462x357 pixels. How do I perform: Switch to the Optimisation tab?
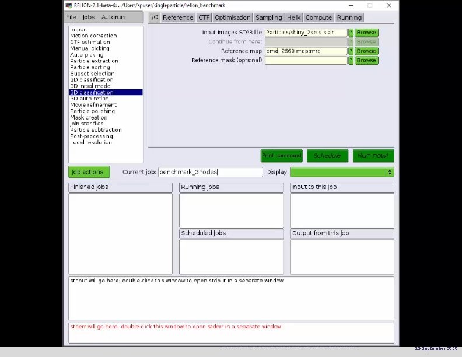tap(233, 17)
